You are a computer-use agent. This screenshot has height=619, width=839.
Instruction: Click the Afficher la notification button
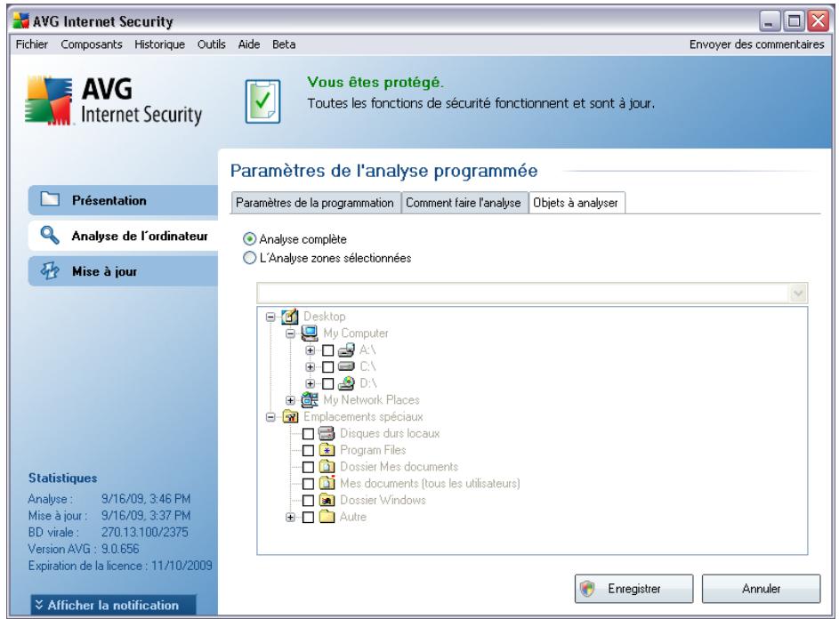coord(113,605)
